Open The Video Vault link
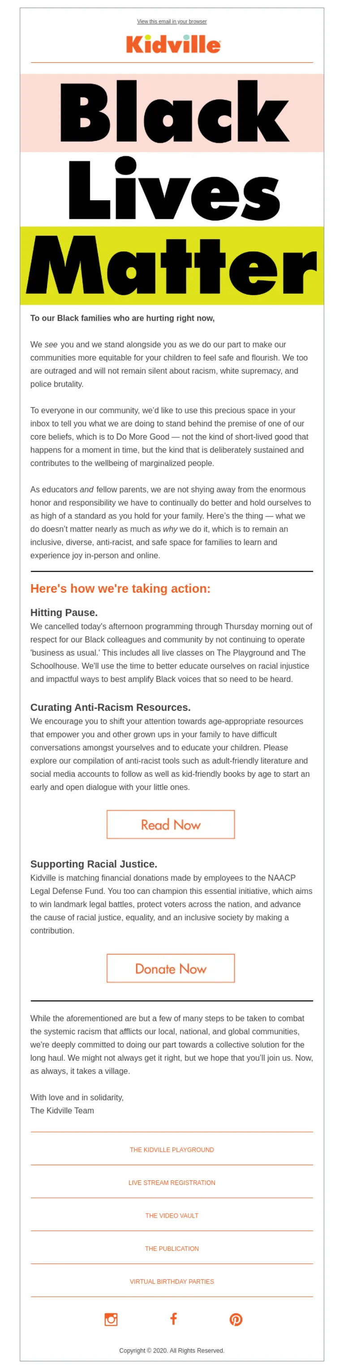This screenshot has height=1369, width=344. pyautogui.click(x=172, y=1215)
